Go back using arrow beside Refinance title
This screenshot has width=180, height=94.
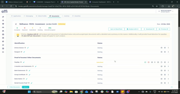pyautogui.click(x=16, y=24)
